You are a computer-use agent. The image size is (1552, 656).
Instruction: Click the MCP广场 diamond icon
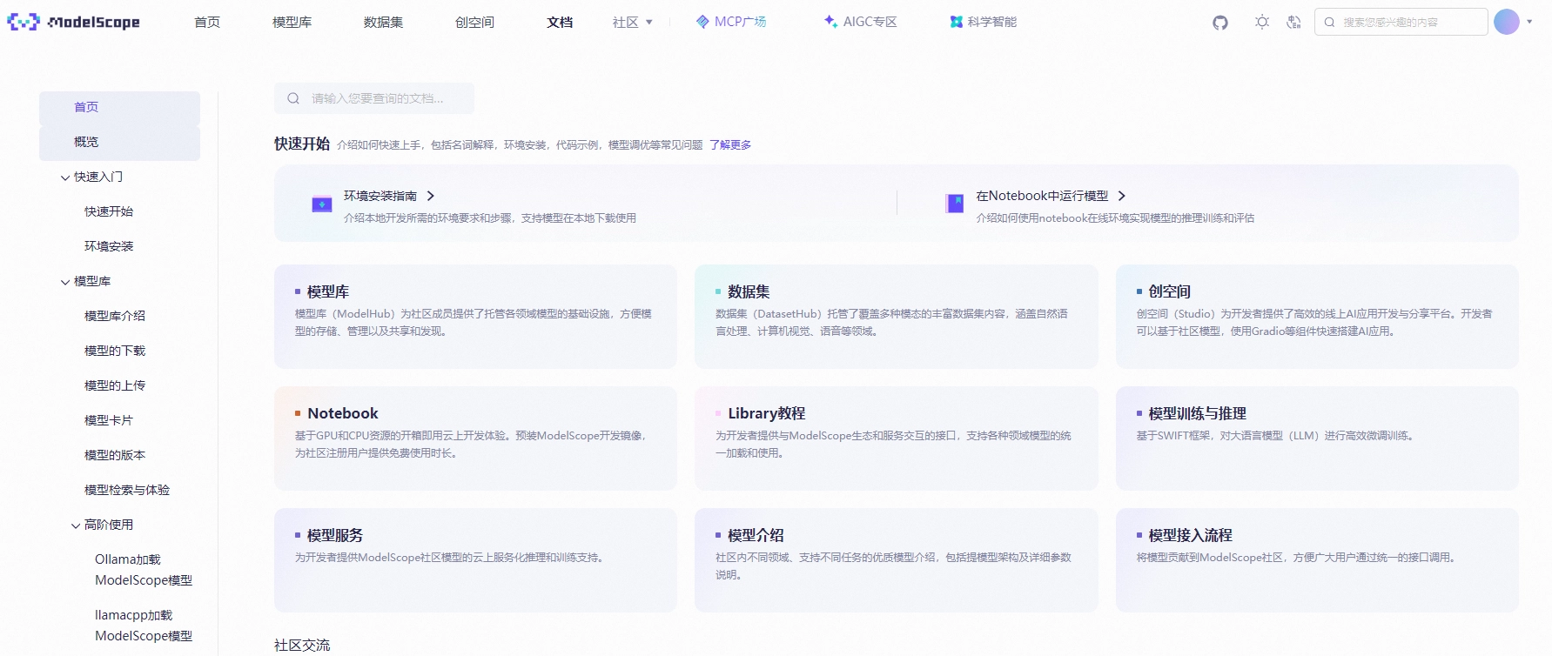[x=702, y=22]
